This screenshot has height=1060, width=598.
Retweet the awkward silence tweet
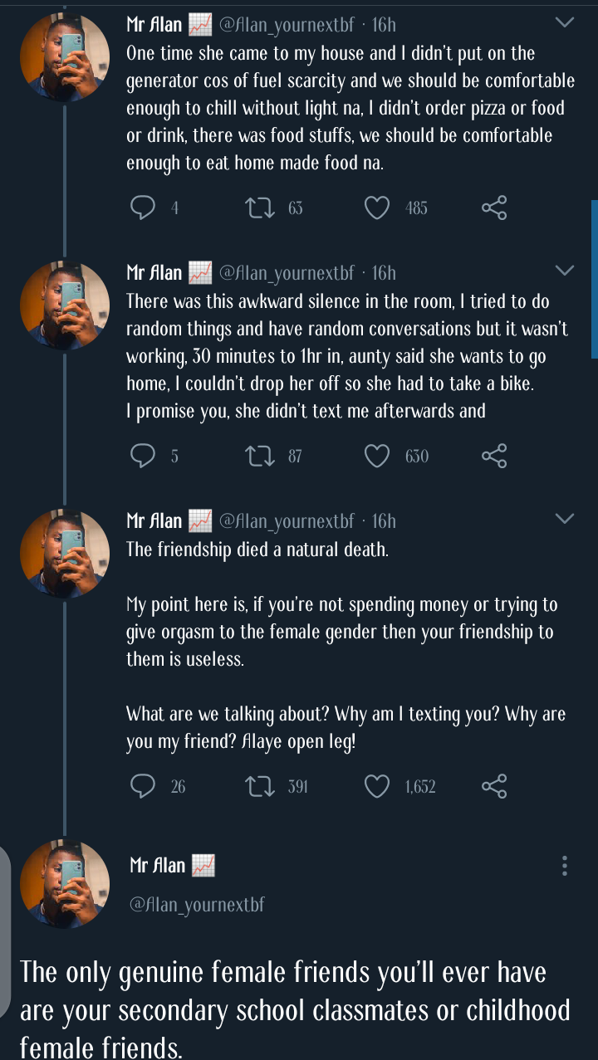(x=262, y=455)
